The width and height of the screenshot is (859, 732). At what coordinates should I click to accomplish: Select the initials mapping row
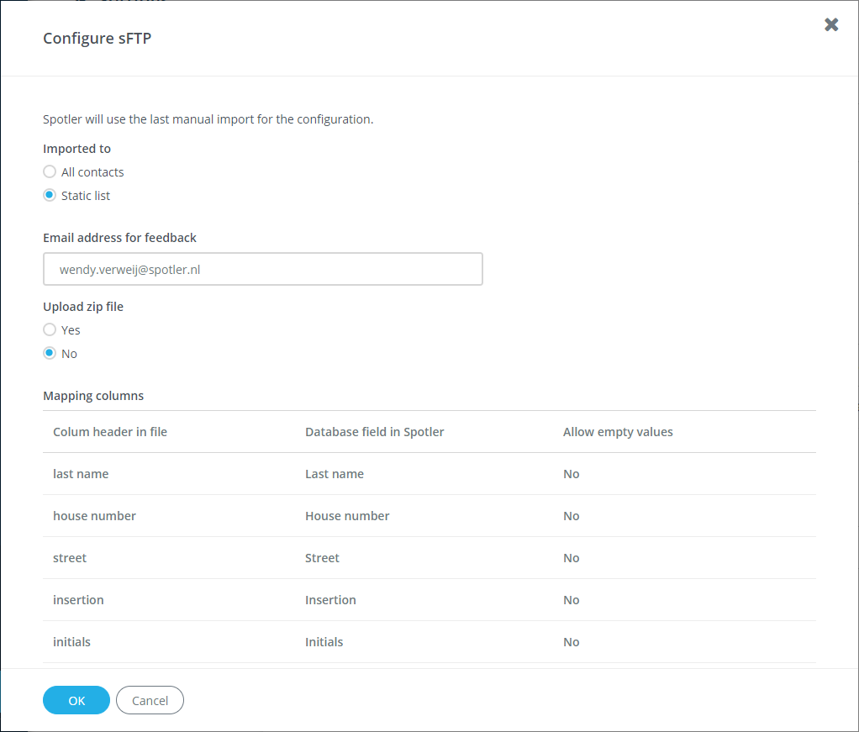pos(71,641)
